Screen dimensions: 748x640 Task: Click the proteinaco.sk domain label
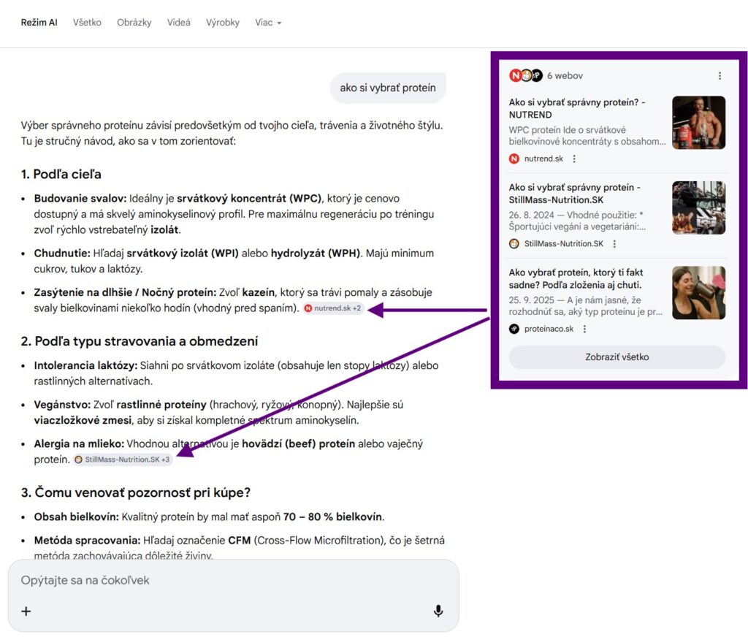tap(549, 329)
